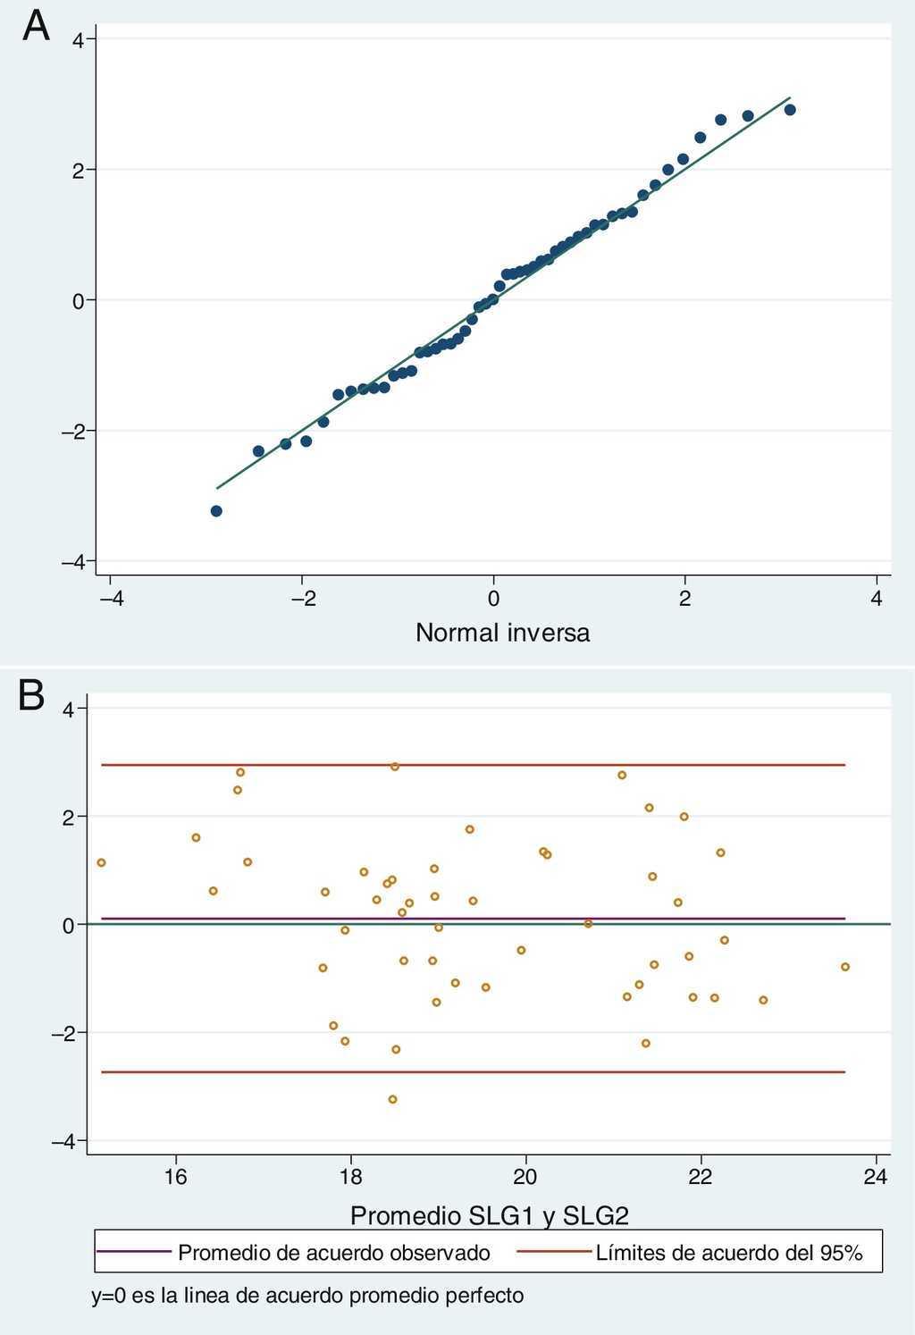Click legend text 'Promedio de acuerdo observado'

point(334,1253)
